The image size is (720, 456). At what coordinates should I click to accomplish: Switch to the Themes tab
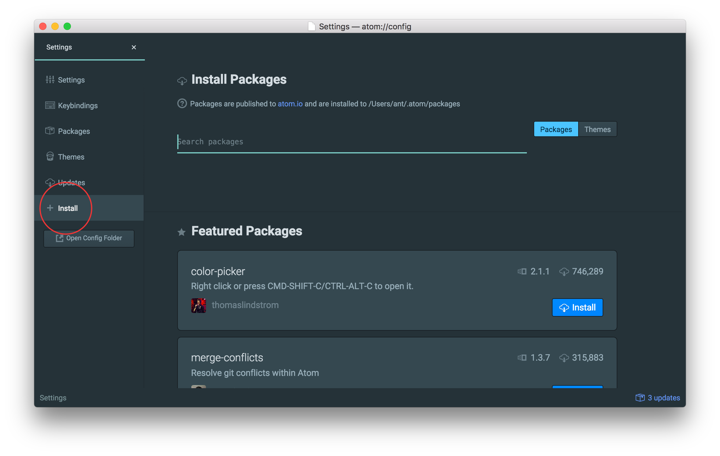(x=597, y=129)
